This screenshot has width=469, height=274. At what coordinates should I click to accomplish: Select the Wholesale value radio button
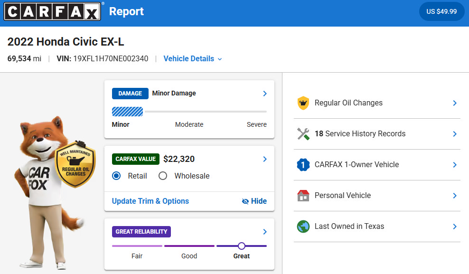coord(163,176)
